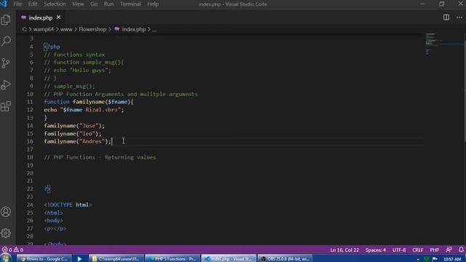Switch to OBS 25.0.8 taskbar window

click(x=285, y=259)
